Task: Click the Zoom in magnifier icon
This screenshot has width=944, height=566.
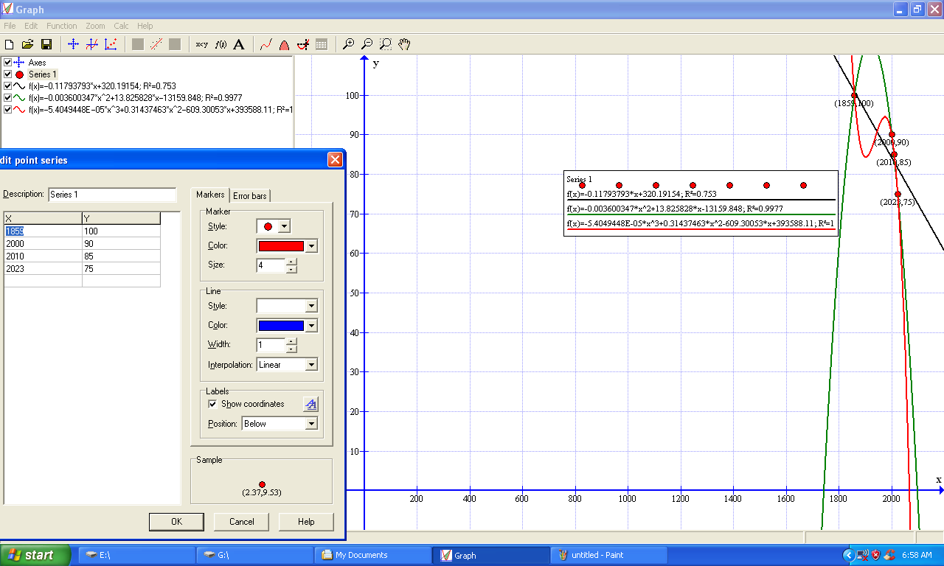Action: point(349,44)
